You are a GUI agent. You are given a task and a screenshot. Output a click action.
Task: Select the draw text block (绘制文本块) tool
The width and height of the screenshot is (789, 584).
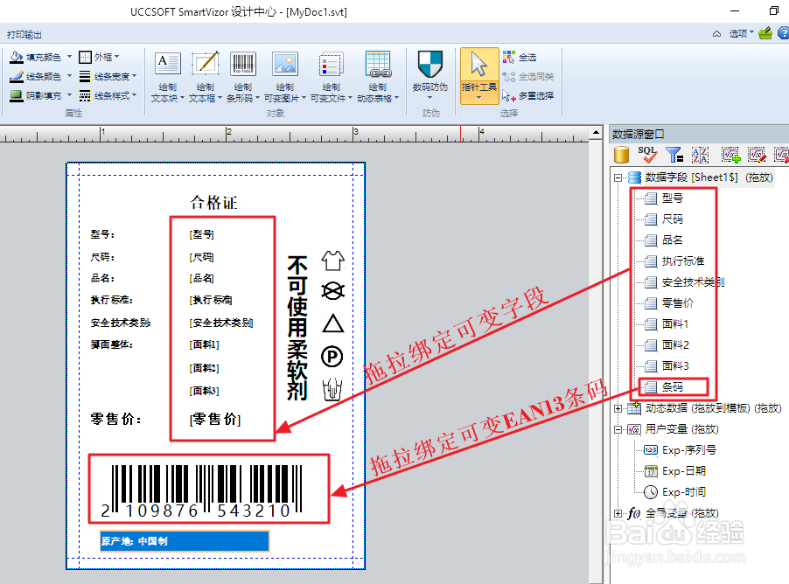[x=168, y=77]
